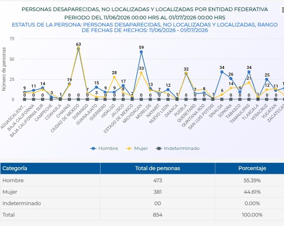
Task: Select Sinaloa Hombre point labeled 34
Action: (222, 72)
